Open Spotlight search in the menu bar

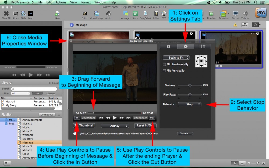point(256,2)
